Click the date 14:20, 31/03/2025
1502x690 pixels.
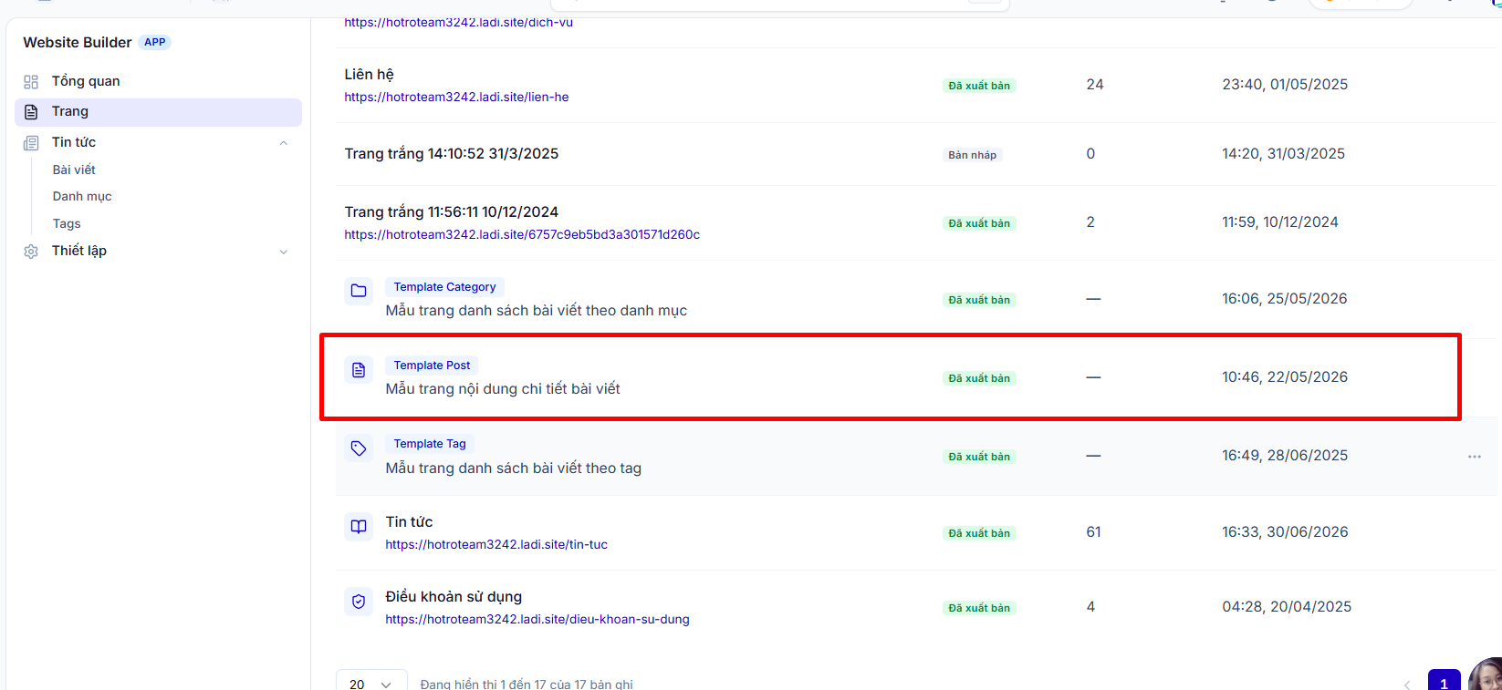point(1284,153)
